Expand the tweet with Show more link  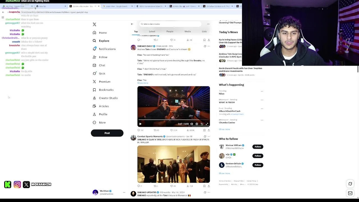pyautogui.click(x=143, y=83)
